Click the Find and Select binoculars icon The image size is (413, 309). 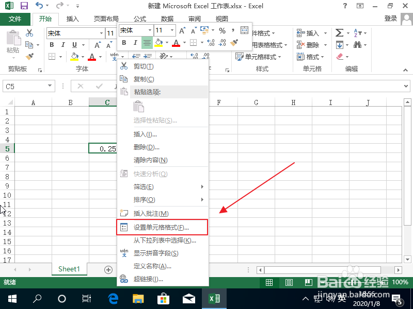pyautogui.click(x=358, y=45)
